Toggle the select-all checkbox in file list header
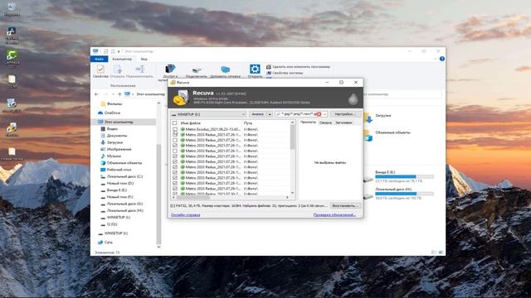 175,123
